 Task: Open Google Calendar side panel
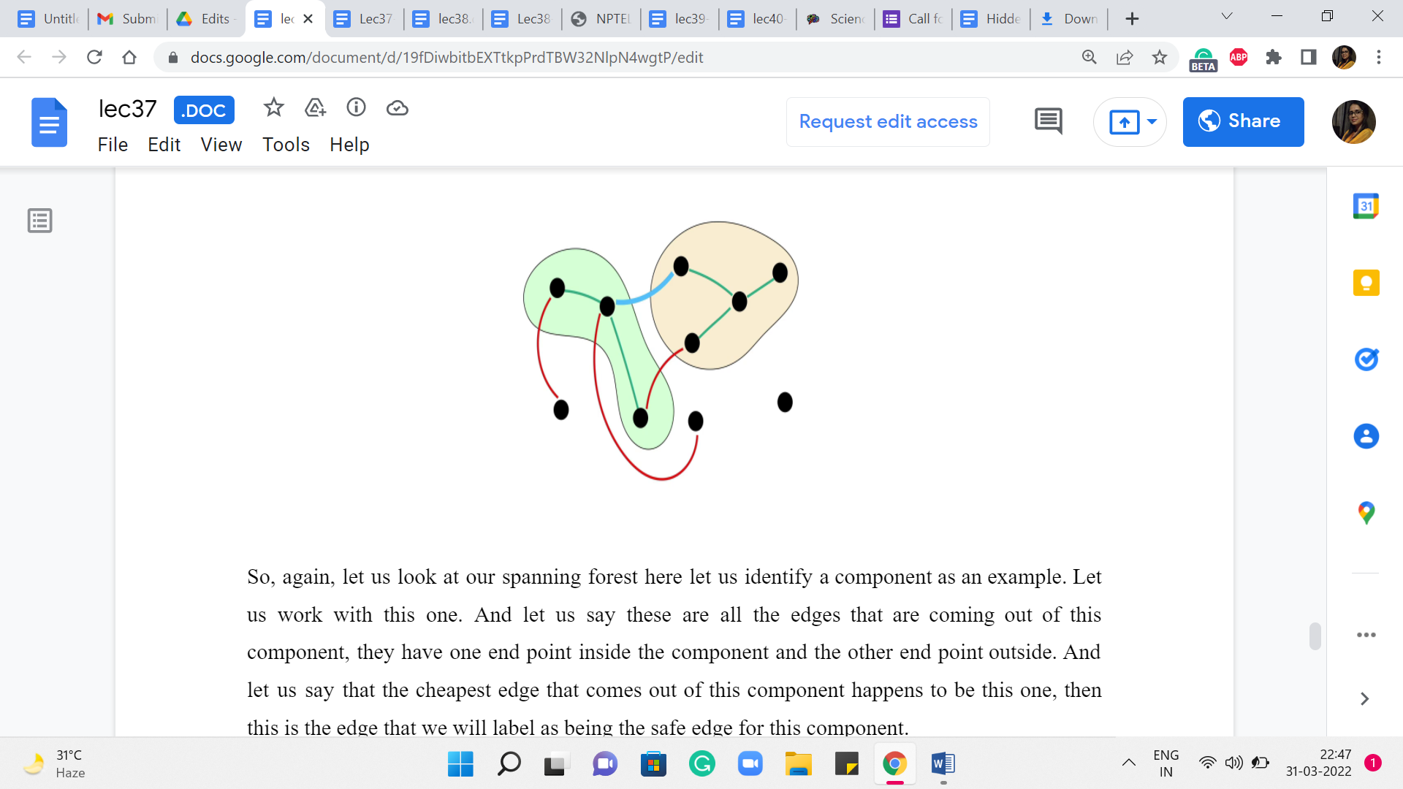1366,207
